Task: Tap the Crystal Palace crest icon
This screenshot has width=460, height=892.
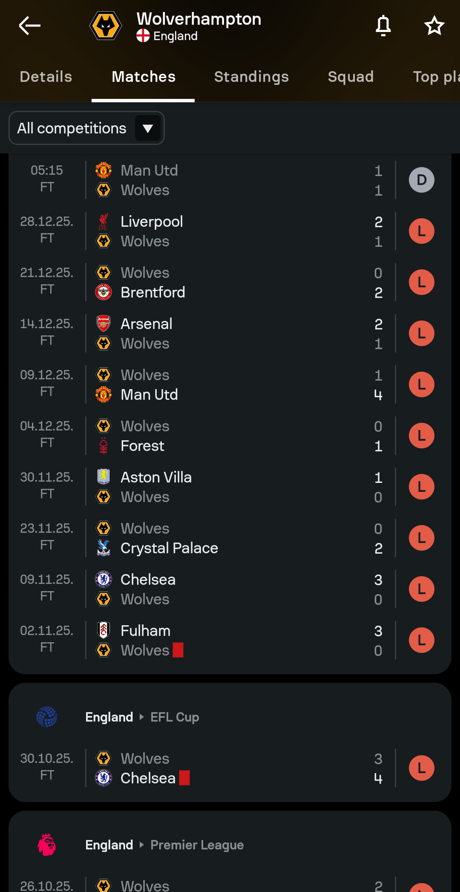Action: pyautogui.click(x=103, y=548)
